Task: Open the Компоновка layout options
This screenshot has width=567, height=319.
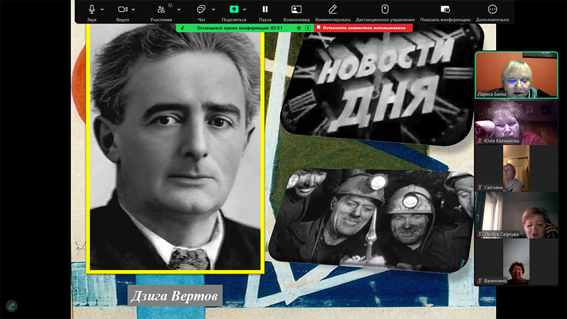Action: (296, 10)
